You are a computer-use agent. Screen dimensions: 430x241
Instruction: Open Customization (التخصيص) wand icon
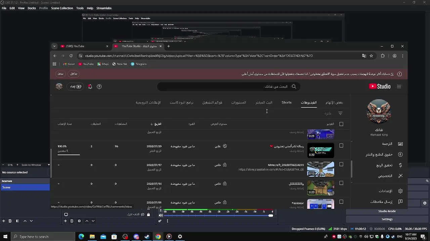(400, 176)
